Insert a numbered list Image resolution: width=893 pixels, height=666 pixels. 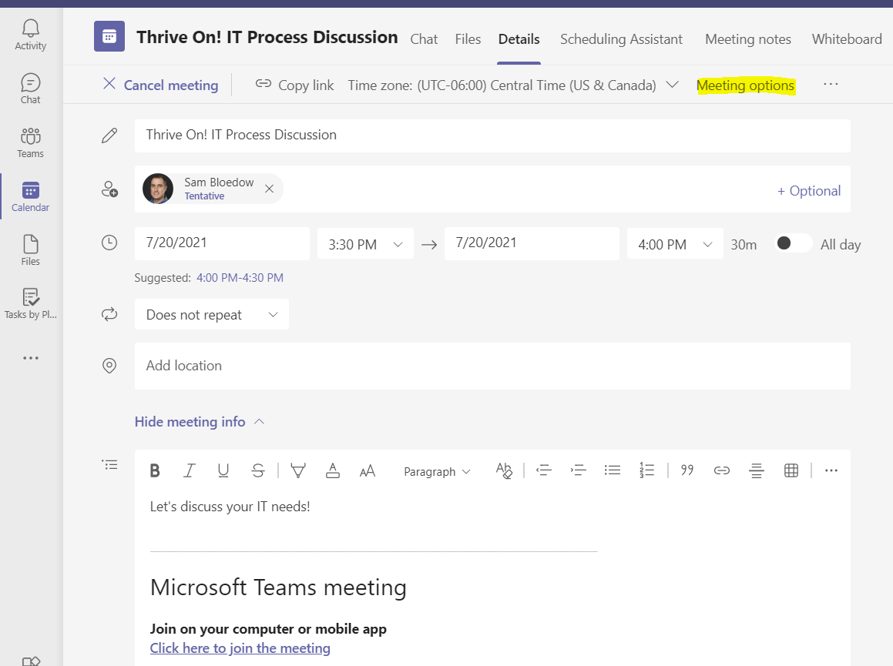coord(647,470)
